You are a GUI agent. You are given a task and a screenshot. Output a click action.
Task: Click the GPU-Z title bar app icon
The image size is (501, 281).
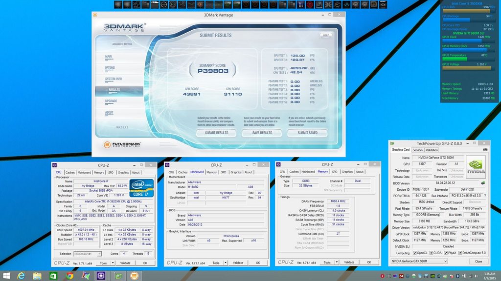point(392,143)
